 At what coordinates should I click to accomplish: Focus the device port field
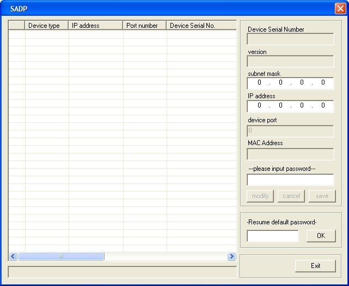pyautogui.click(x=290, y=131)
